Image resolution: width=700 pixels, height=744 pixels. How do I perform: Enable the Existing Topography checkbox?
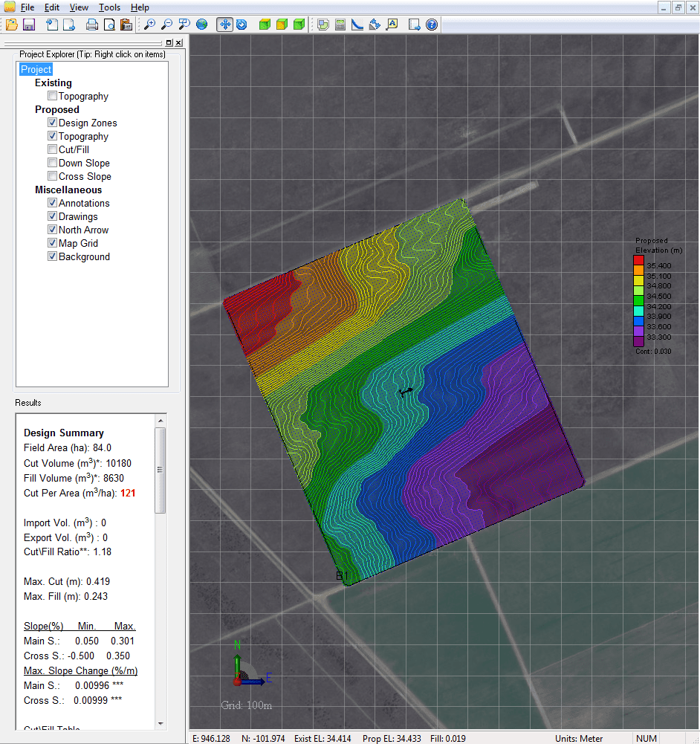coord(53,97)
